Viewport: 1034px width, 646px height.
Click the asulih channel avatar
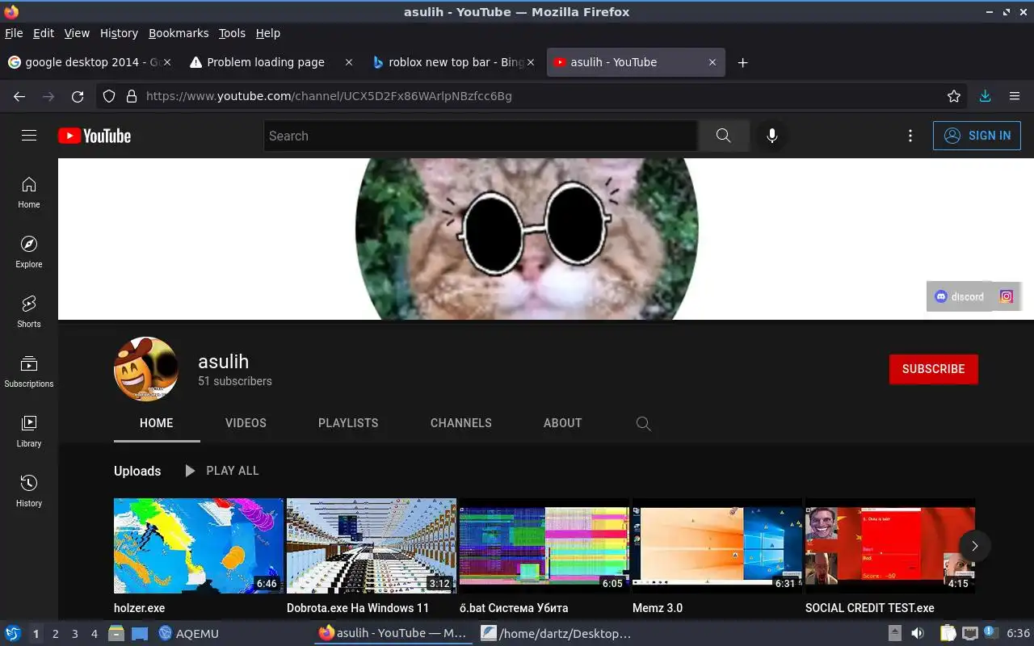tap(146, 369)
